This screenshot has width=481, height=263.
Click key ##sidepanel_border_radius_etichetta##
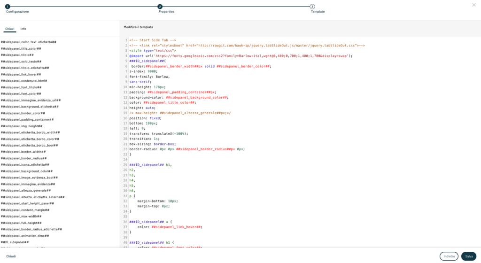31,229
